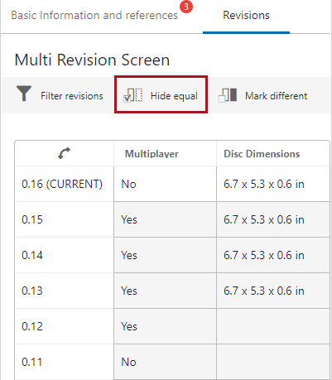332x380 pixels.
Task: Open the red notification badge showing 3
Action: 186,7
